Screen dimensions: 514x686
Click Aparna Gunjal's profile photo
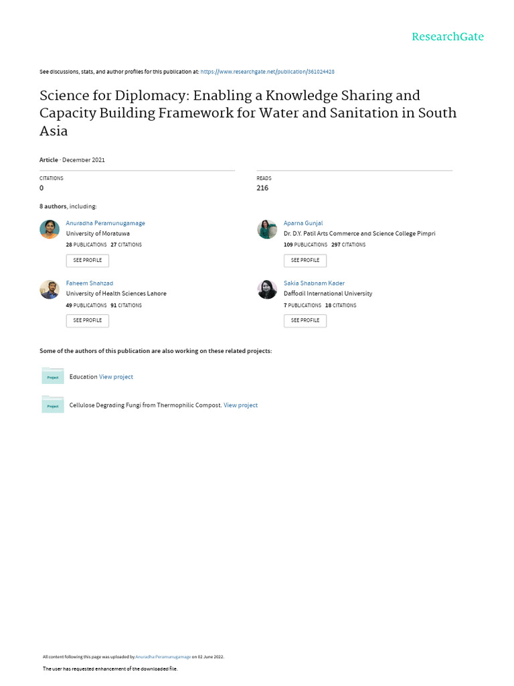click(x=267, y=229)
